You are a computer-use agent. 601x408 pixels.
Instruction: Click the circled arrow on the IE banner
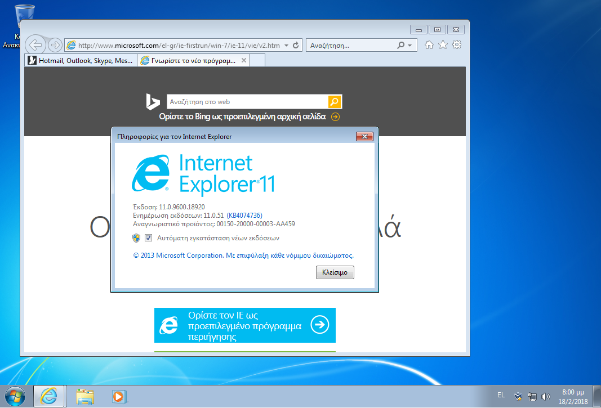320,325
